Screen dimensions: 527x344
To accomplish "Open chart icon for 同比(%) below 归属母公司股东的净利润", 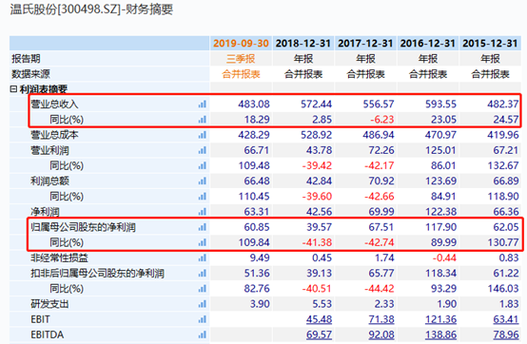I will pos(203,242).
